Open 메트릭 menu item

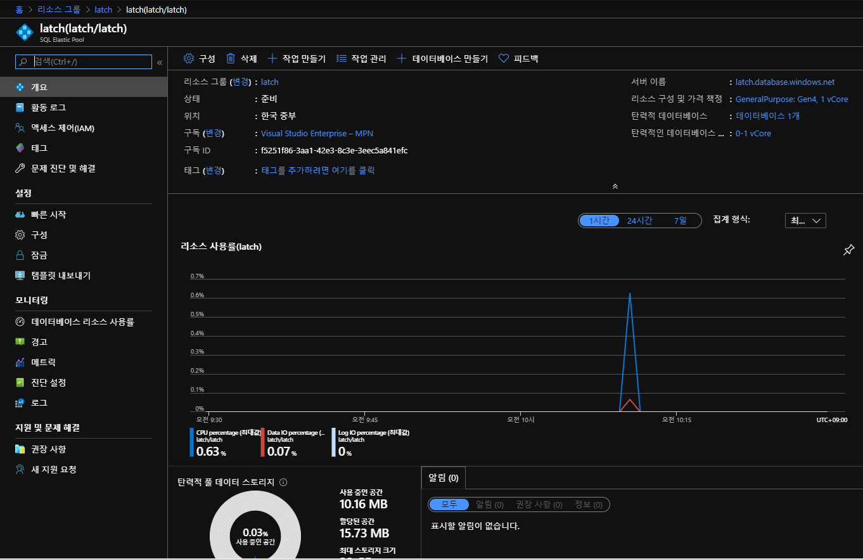(84, 363)
